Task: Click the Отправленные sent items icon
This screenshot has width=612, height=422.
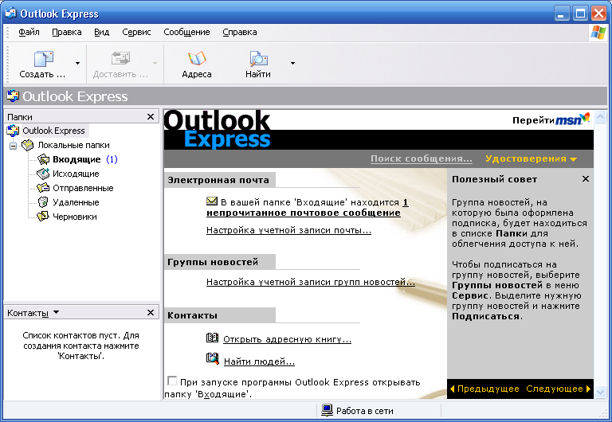Action: [x=43, y=188]
